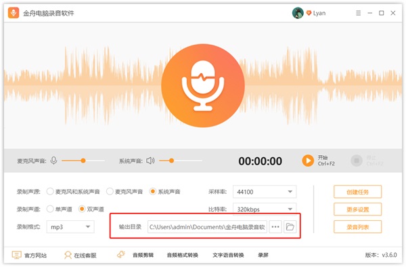Image resolution: width=406 pixels, height=267 pixels.
Task: Open 在线客服 customer service link
Action: tap(81, 255)
